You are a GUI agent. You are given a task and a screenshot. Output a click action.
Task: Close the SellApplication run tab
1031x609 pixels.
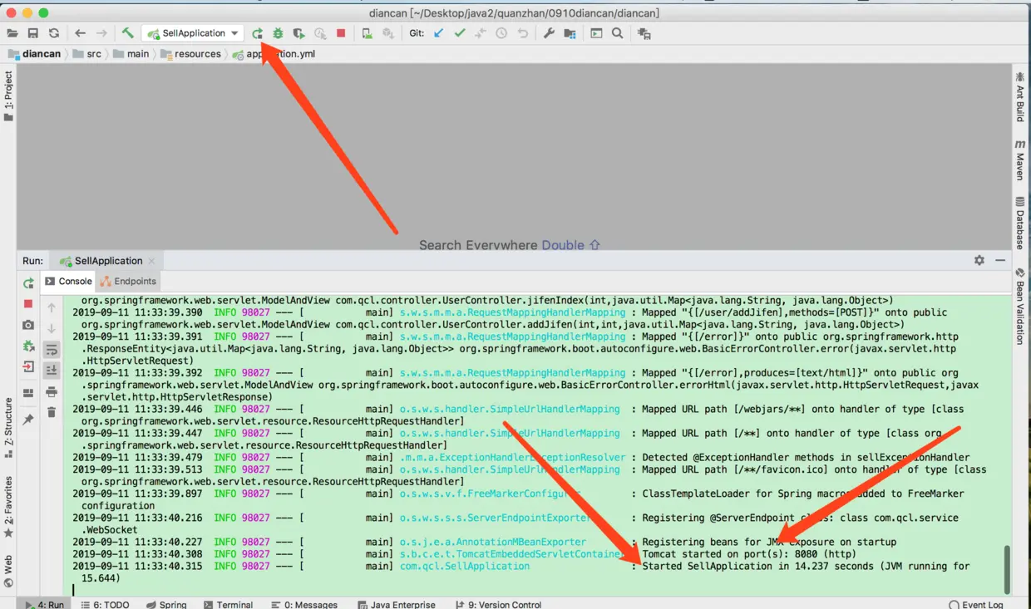pyautogui.click(x=151, y=261)
